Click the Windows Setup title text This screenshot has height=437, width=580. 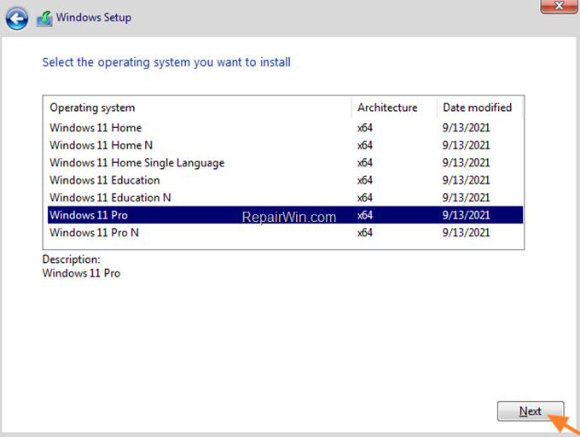94,17
